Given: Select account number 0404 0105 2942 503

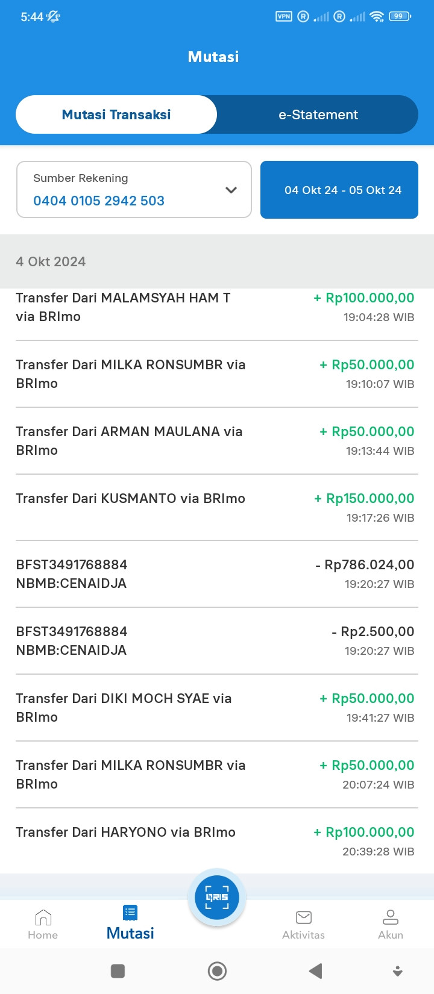Looking at the screenshot, I should pyautogui.click(x=99, y=201).
